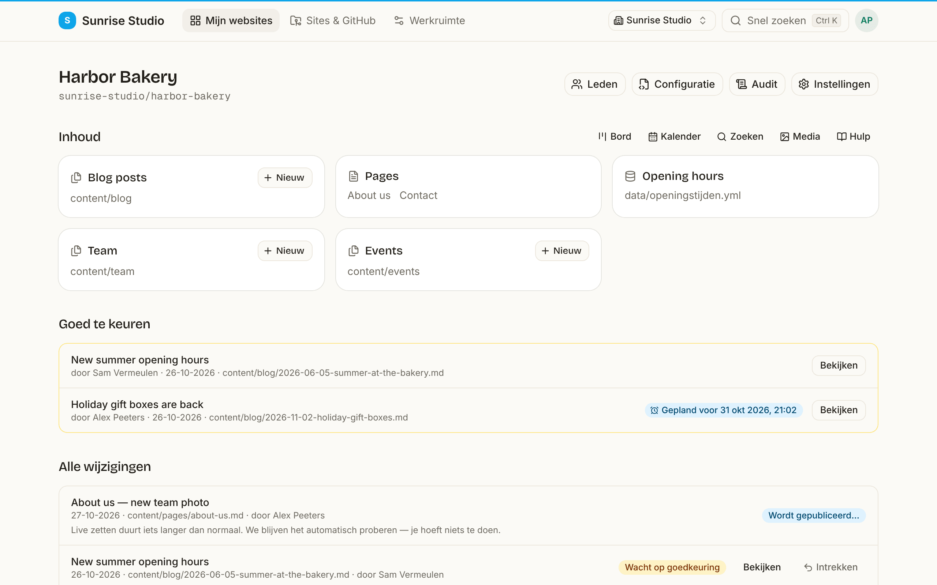937x585 pixels.
Task: Open the Pages collection card
Action: tap(468, 186)
